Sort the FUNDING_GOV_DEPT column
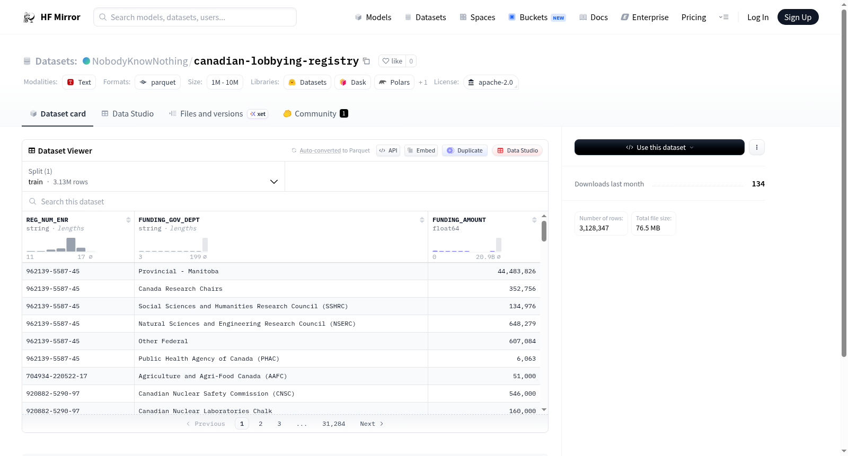Screen dimensions: 848x456 (422, 220)
